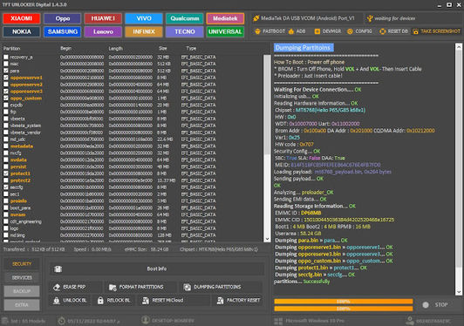The height and width of the screenshot is (326, 464).
Task: Click the CONFIG gear icon
Action: pyautogui.click(x=350, y=31)
